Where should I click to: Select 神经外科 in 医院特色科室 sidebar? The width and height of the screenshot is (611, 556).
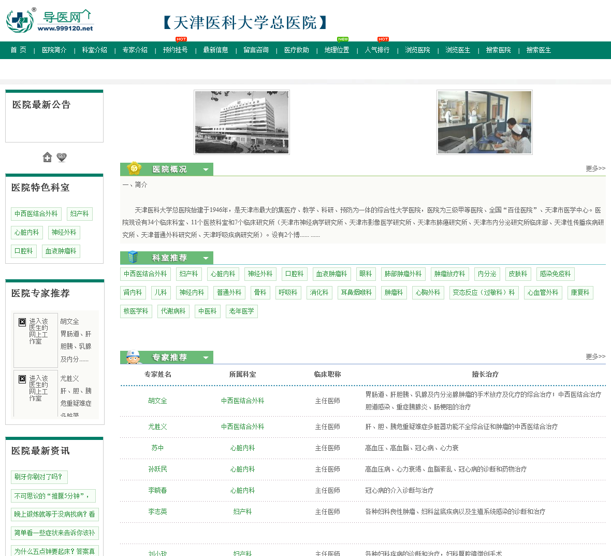[64, 232]
